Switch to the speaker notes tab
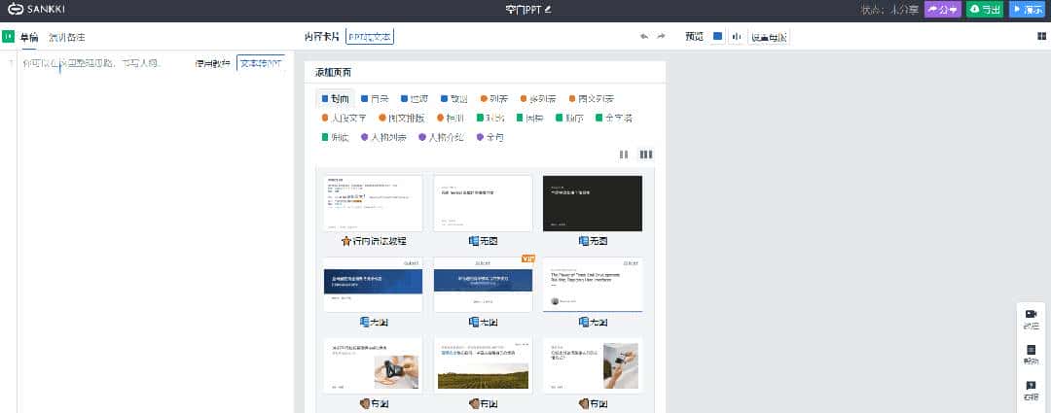This screenshot has height=413, width=1051. click(x=67, y=38)
